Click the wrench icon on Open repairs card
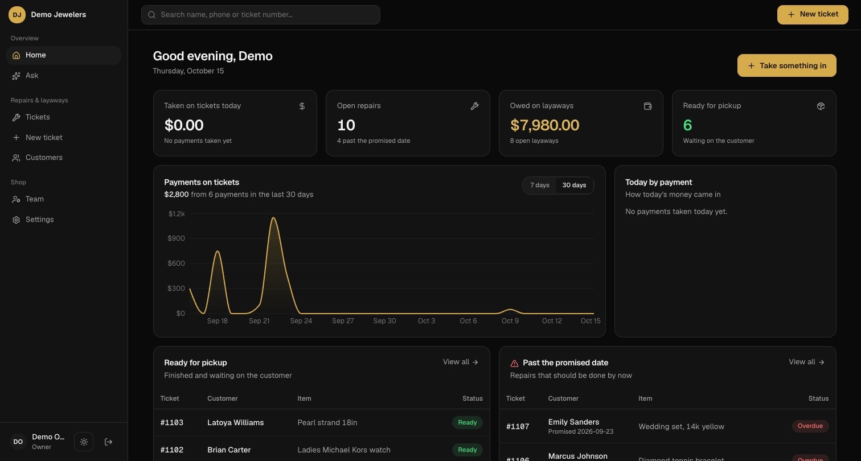The image size is (861, 461). (474, 106)
